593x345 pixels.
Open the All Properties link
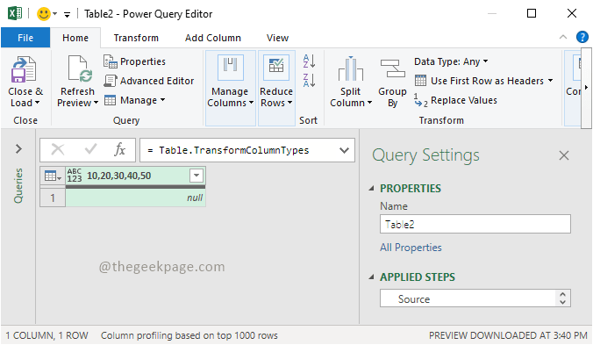pyautogui.click(x=411, y=248)
